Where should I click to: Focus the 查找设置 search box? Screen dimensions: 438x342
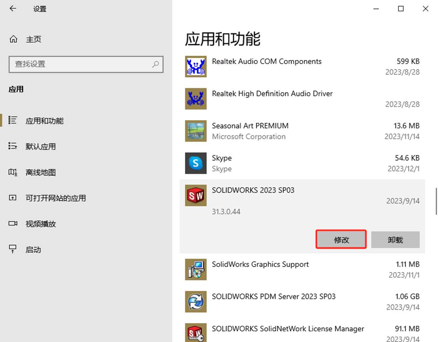(x=86, y=64)
